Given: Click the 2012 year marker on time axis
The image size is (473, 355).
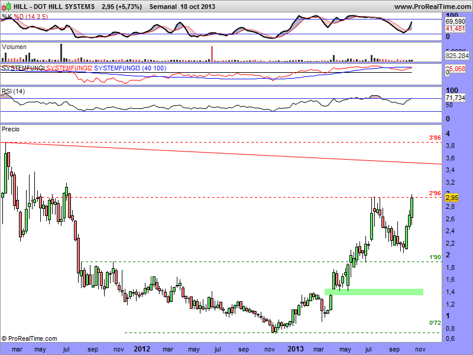Looking at the screenshot, I should [142, 349].
